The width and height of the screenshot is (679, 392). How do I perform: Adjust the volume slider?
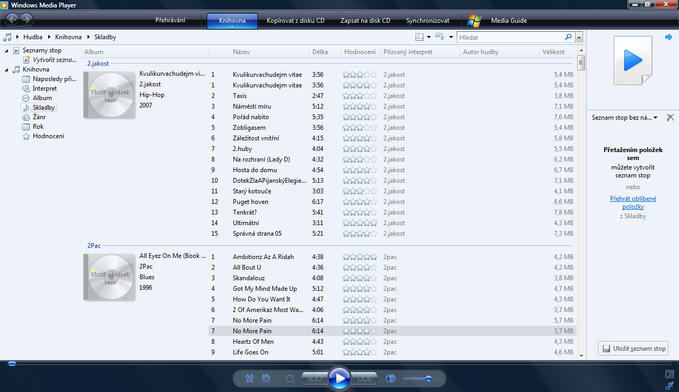click(x=421, y=379)
